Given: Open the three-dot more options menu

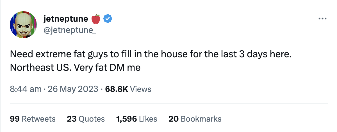Looking at the screenshot, I should point(322,19).
